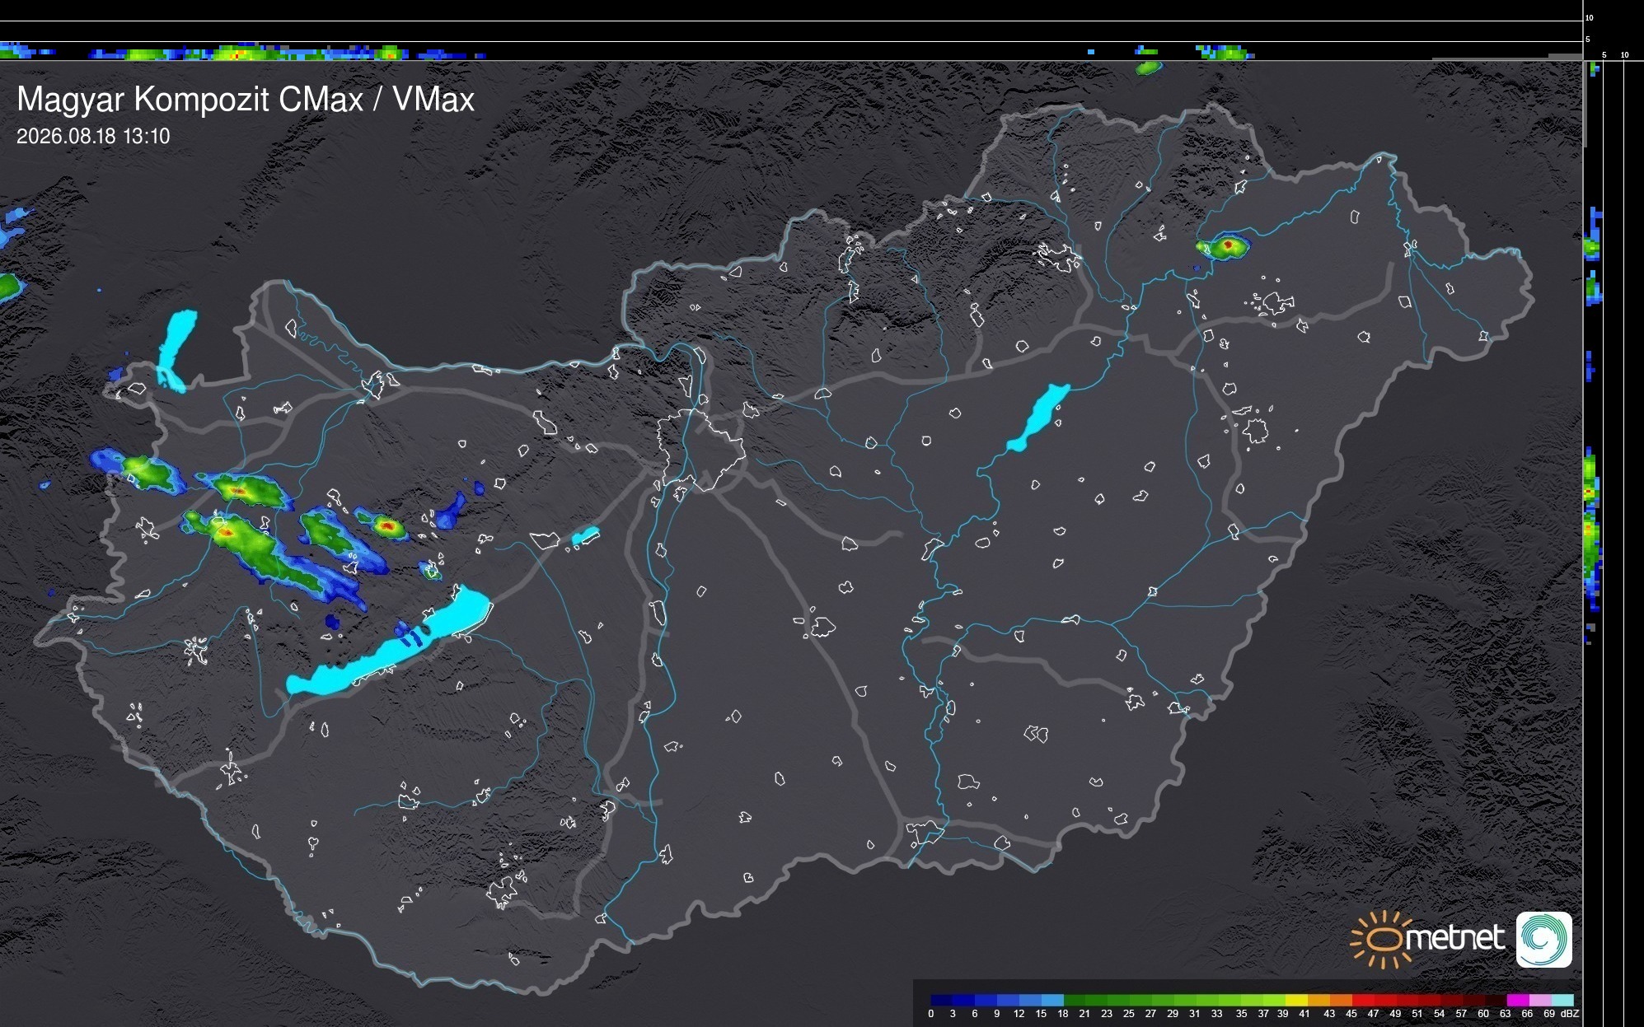The image size is (1644, 1027).
Task: Click the timestamp 2026.08.18 13:10
Action: pos(93,136)
